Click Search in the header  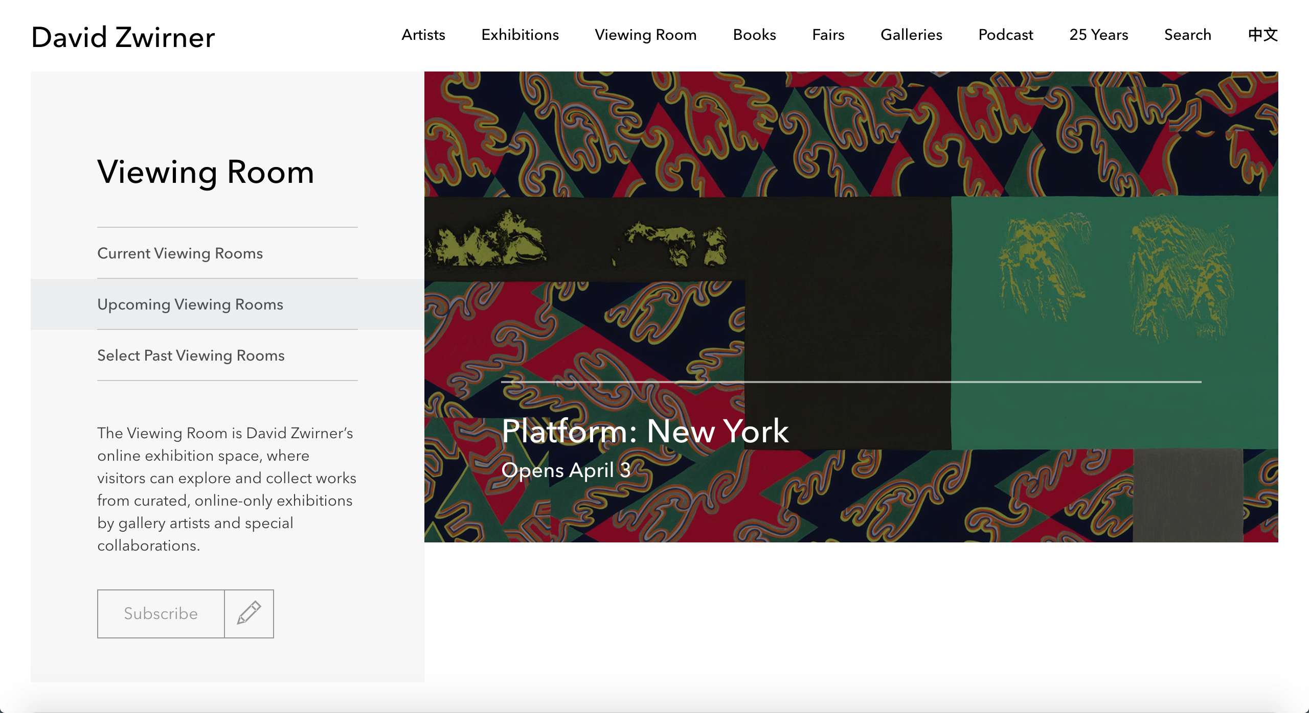coord(1187,35)
